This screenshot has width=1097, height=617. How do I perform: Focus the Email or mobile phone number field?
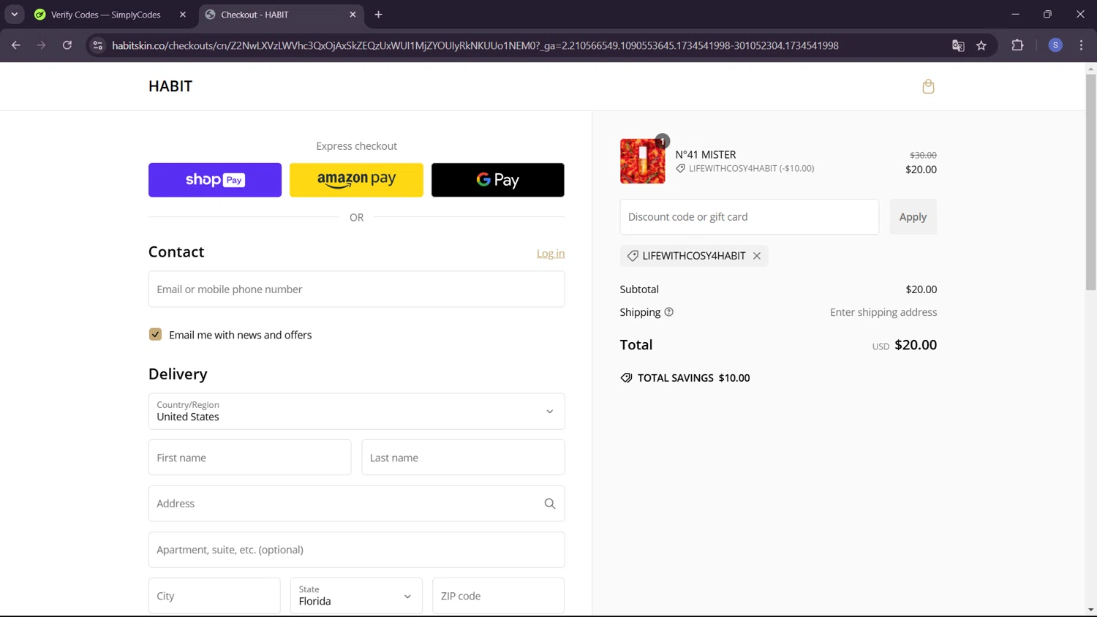(356, 289)
